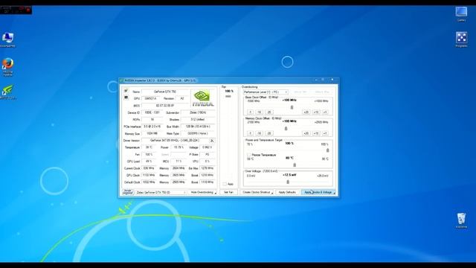The image size is (476, 268).
Task: Click the GPU Load value field
Action: pos(149,162)
